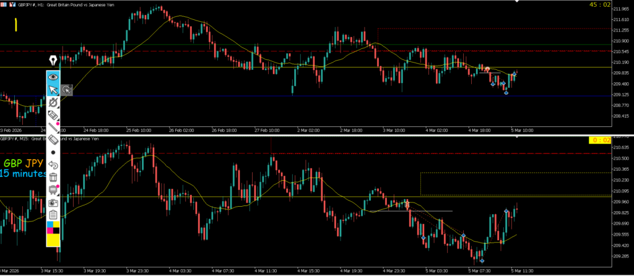The width and height of the screenshot is (634, 276).
Task: Take a screenshot with the camera icon
Action: [53, 202]
